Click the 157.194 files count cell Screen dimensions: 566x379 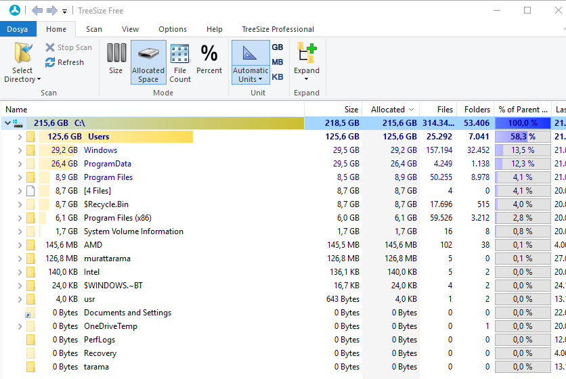(439, 150)
